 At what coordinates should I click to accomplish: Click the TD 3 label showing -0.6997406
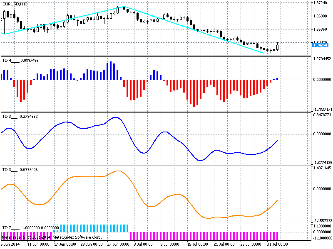coord(20,170)
